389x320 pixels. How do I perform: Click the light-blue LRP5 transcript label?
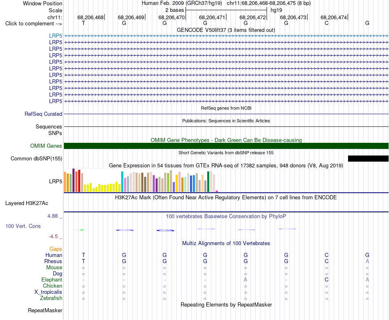pyautogui.click(x=56, y=36)
